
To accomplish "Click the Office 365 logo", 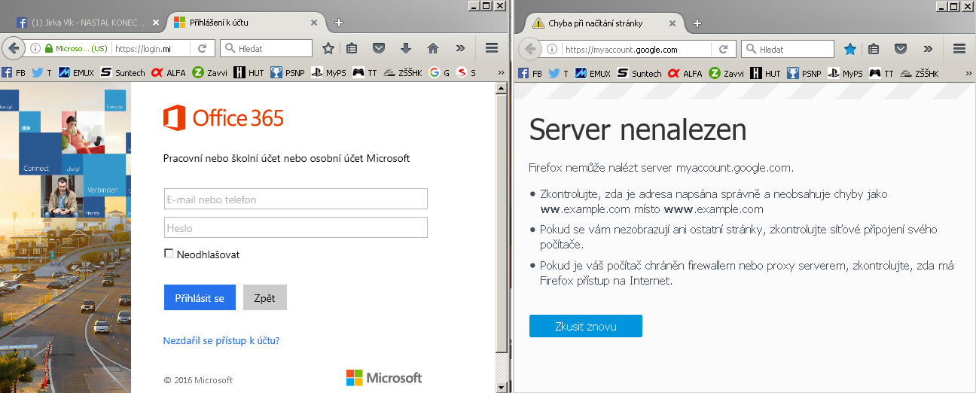I will (x=224, y=118).
